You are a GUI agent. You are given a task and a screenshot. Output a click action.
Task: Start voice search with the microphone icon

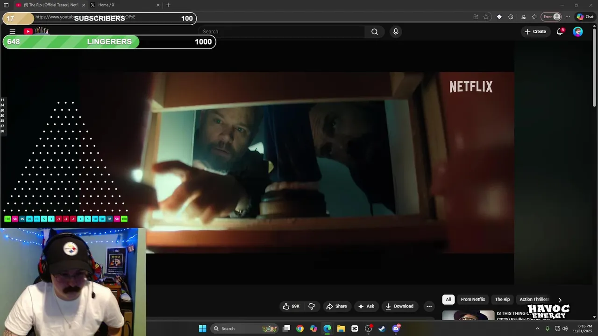tap(396, 32)
